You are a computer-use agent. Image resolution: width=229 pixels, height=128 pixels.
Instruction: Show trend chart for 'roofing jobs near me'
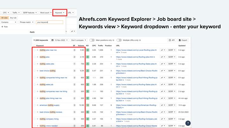(163, 50)
